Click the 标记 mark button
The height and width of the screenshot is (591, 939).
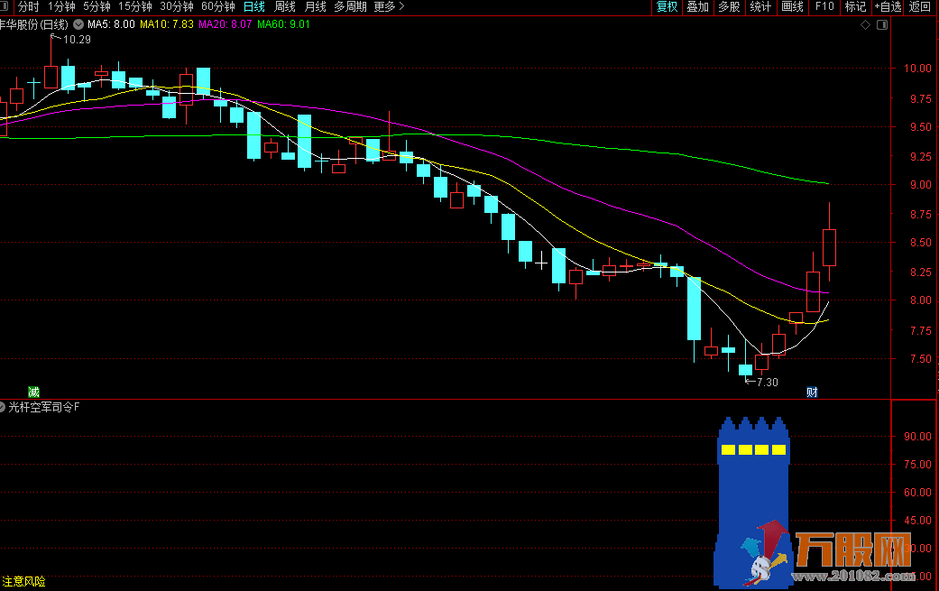point(855,6)
